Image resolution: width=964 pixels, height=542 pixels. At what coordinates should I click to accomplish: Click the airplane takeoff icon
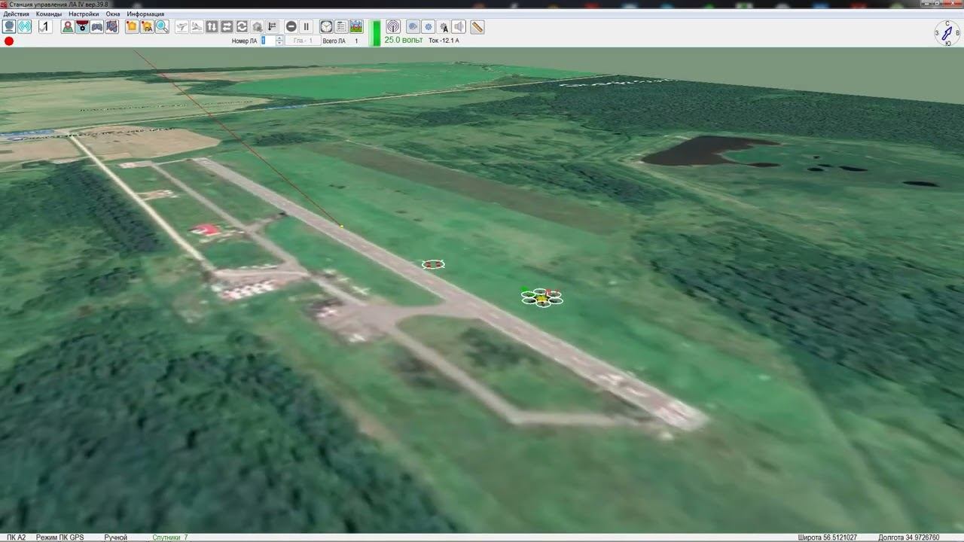point(182,27)
